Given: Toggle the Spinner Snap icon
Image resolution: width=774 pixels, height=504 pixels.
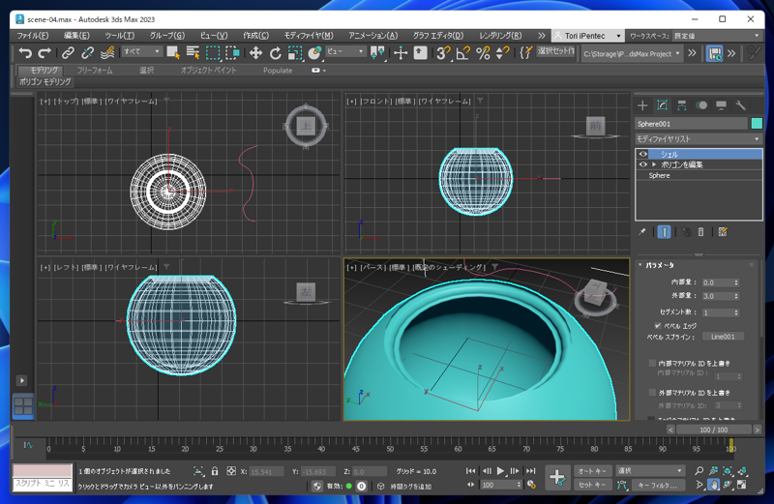Looking at the screenshot, I should [502, 53].
